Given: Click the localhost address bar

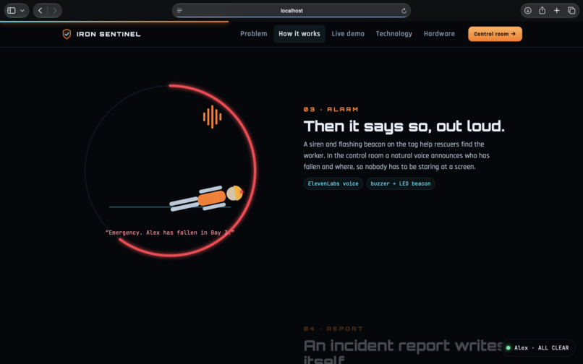Looking at the screenshot, I should (291, 10).
